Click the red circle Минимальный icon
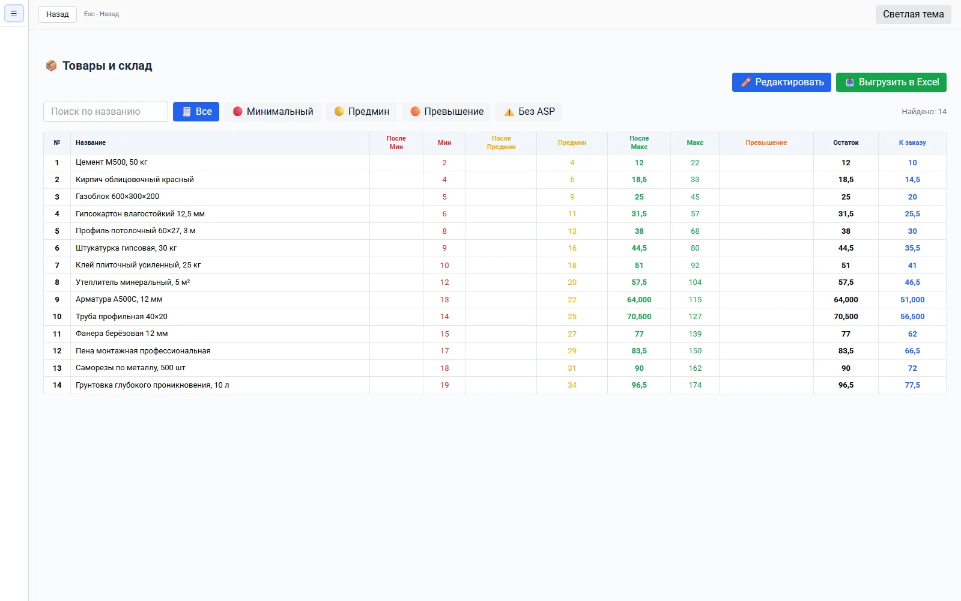Viewport: 961px width, 601px height. (x=237, y=111)
